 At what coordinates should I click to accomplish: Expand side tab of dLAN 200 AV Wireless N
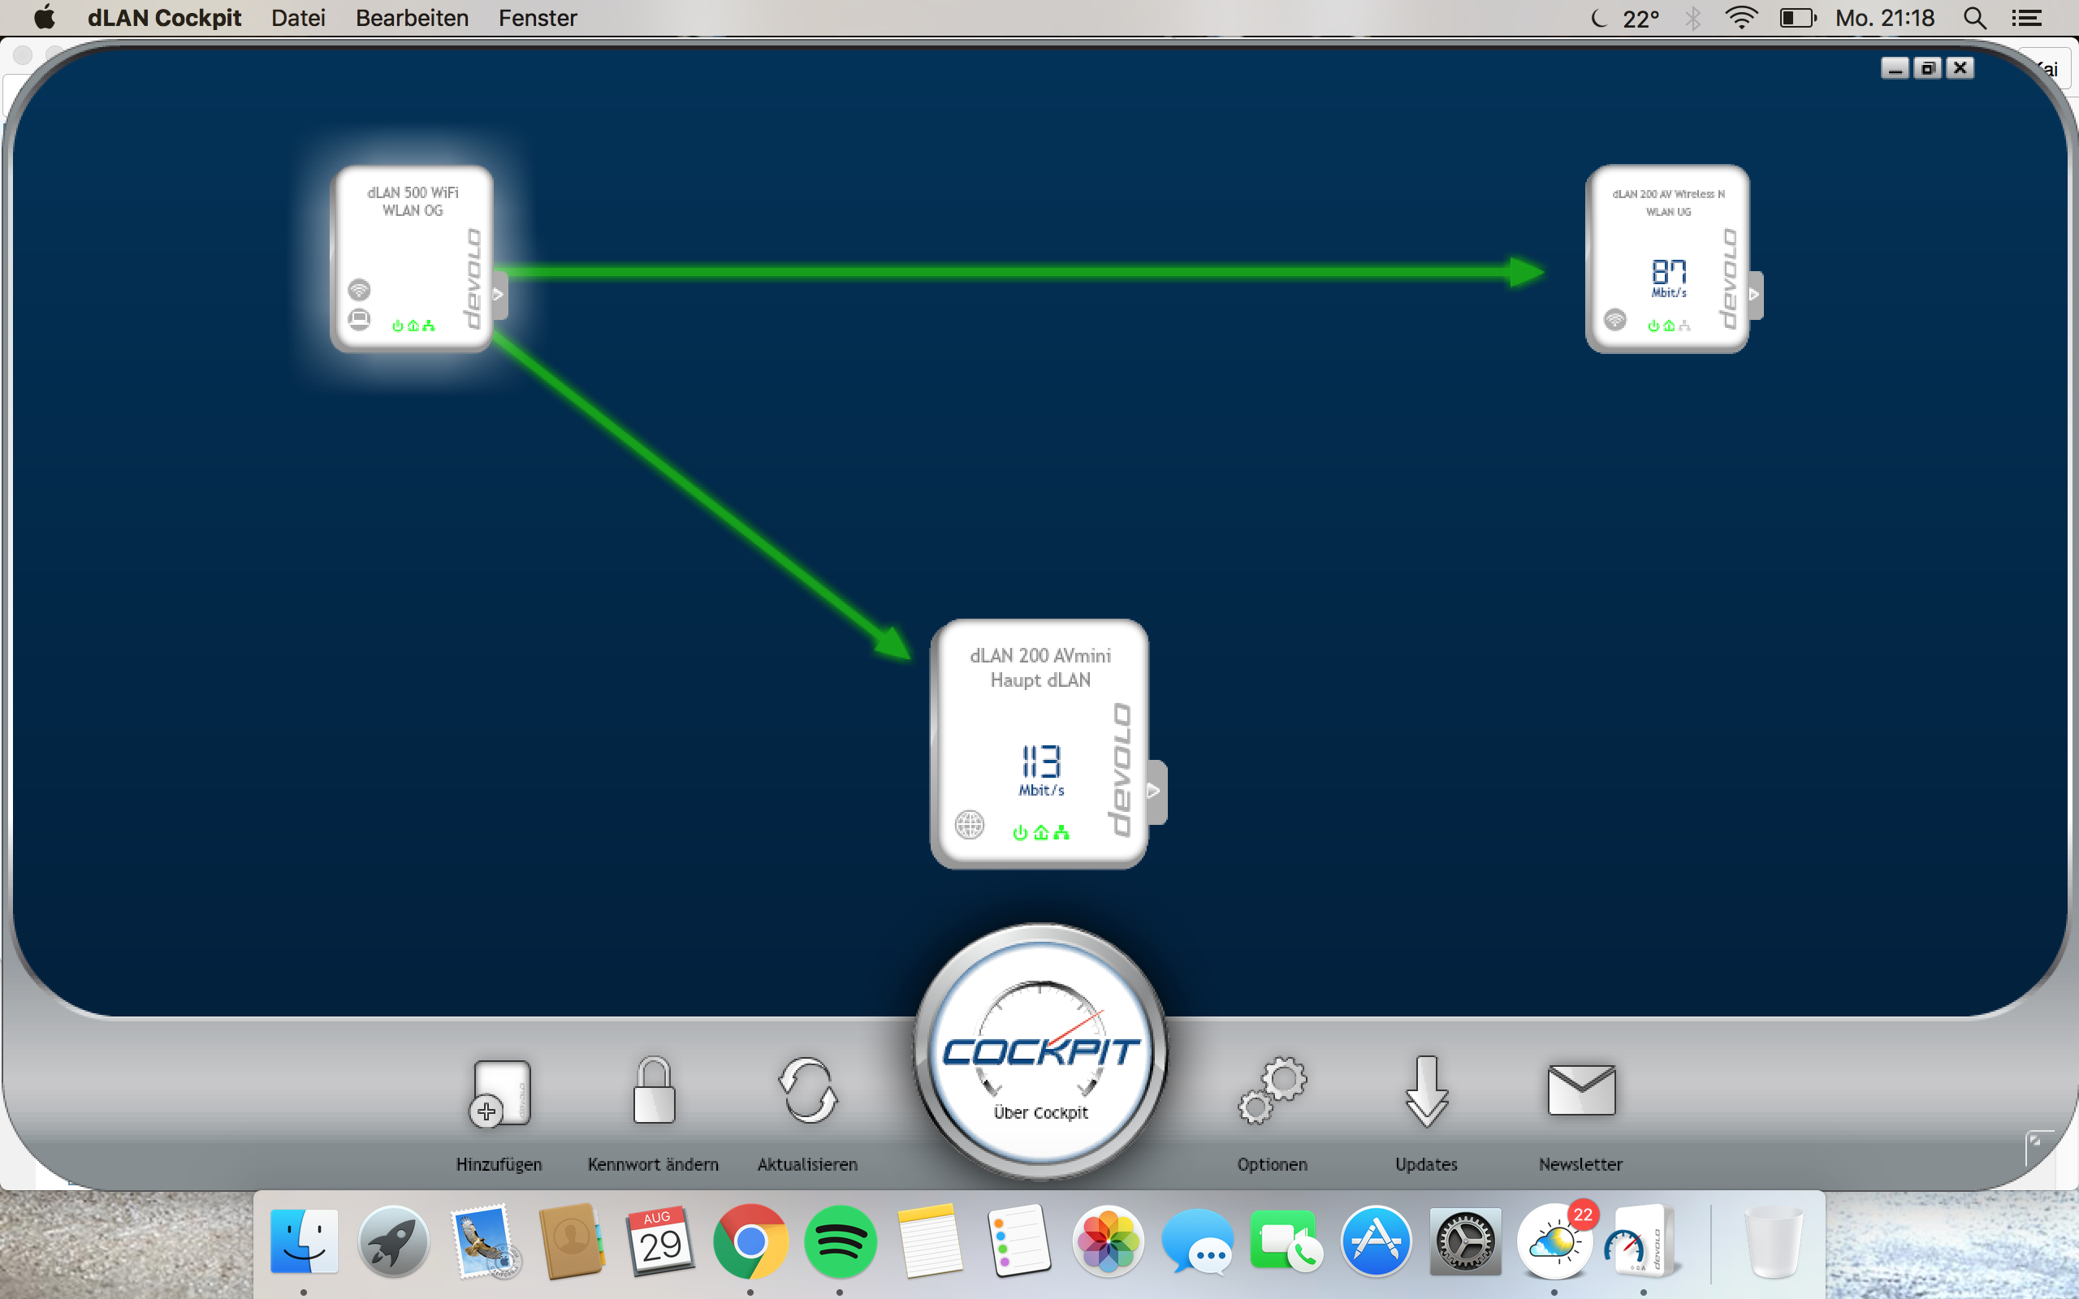click(x=1755, y=295)
